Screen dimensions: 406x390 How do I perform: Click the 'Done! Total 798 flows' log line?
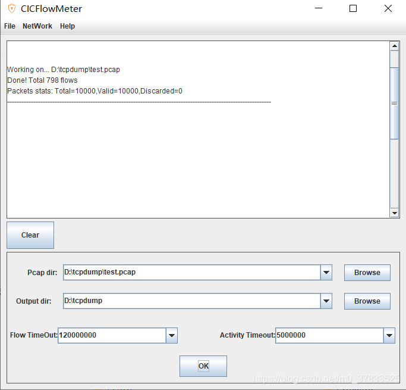pyautogui.click(x=42, y=80)
